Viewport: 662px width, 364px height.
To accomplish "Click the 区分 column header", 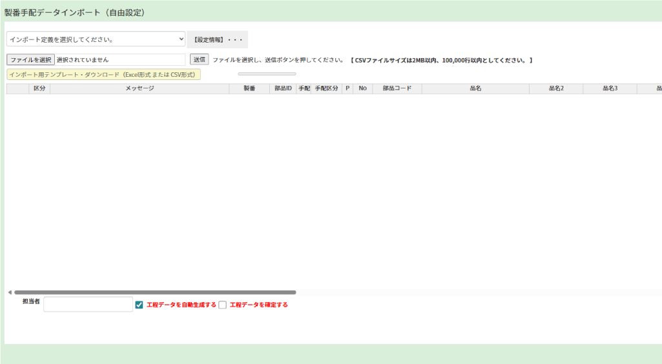I will click(39, 88).
